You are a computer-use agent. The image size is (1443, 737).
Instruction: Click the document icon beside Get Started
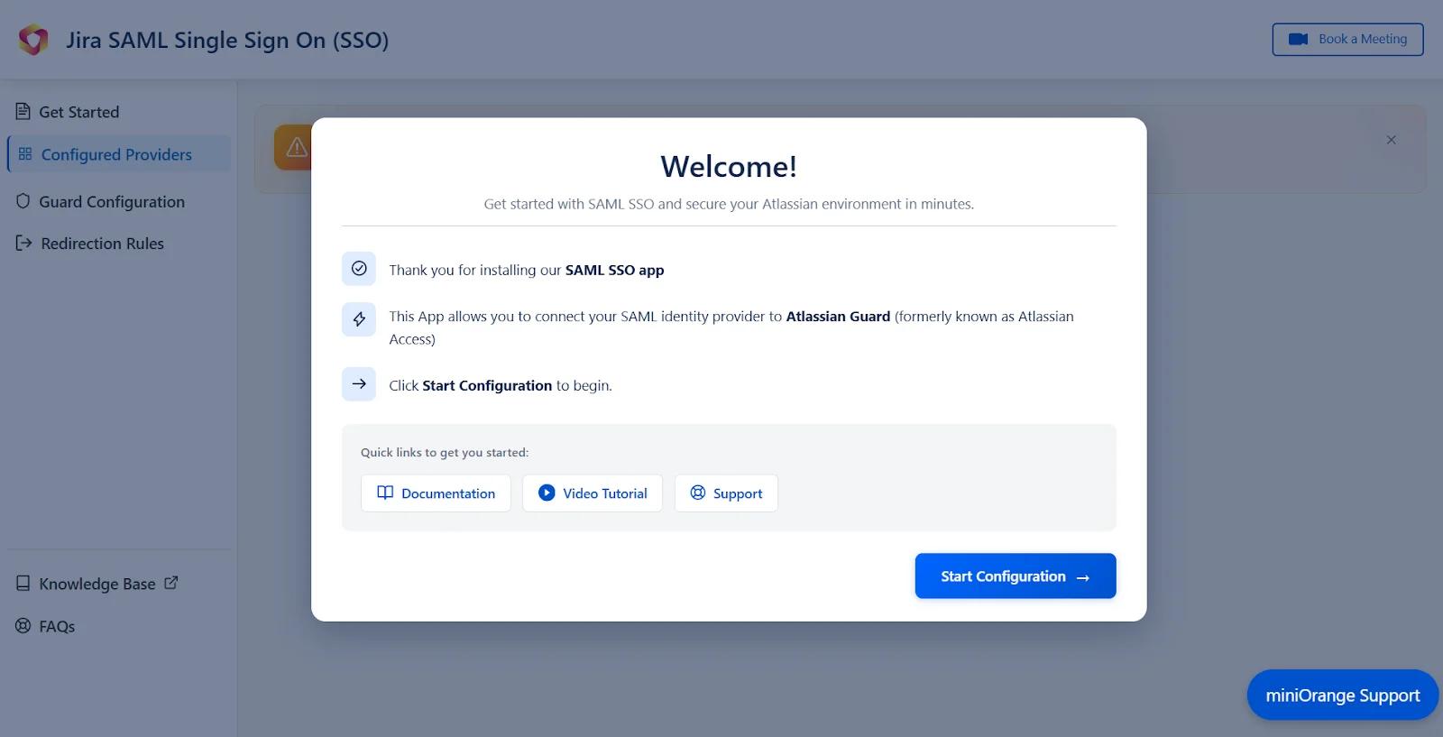point(23,111)
